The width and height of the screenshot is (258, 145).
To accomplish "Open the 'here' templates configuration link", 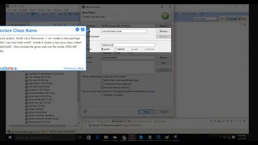I will click(x=152, y=91).
